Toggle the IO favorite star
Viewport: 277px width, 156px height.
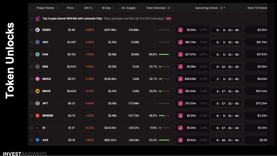click(31, 128)
